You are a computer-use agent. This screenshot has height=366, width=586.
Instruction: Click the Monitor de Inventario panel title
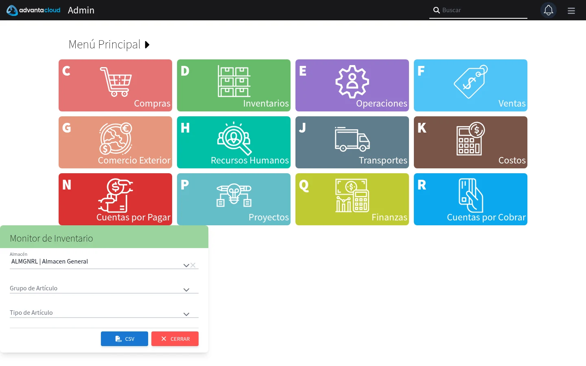tap(51, 238)
